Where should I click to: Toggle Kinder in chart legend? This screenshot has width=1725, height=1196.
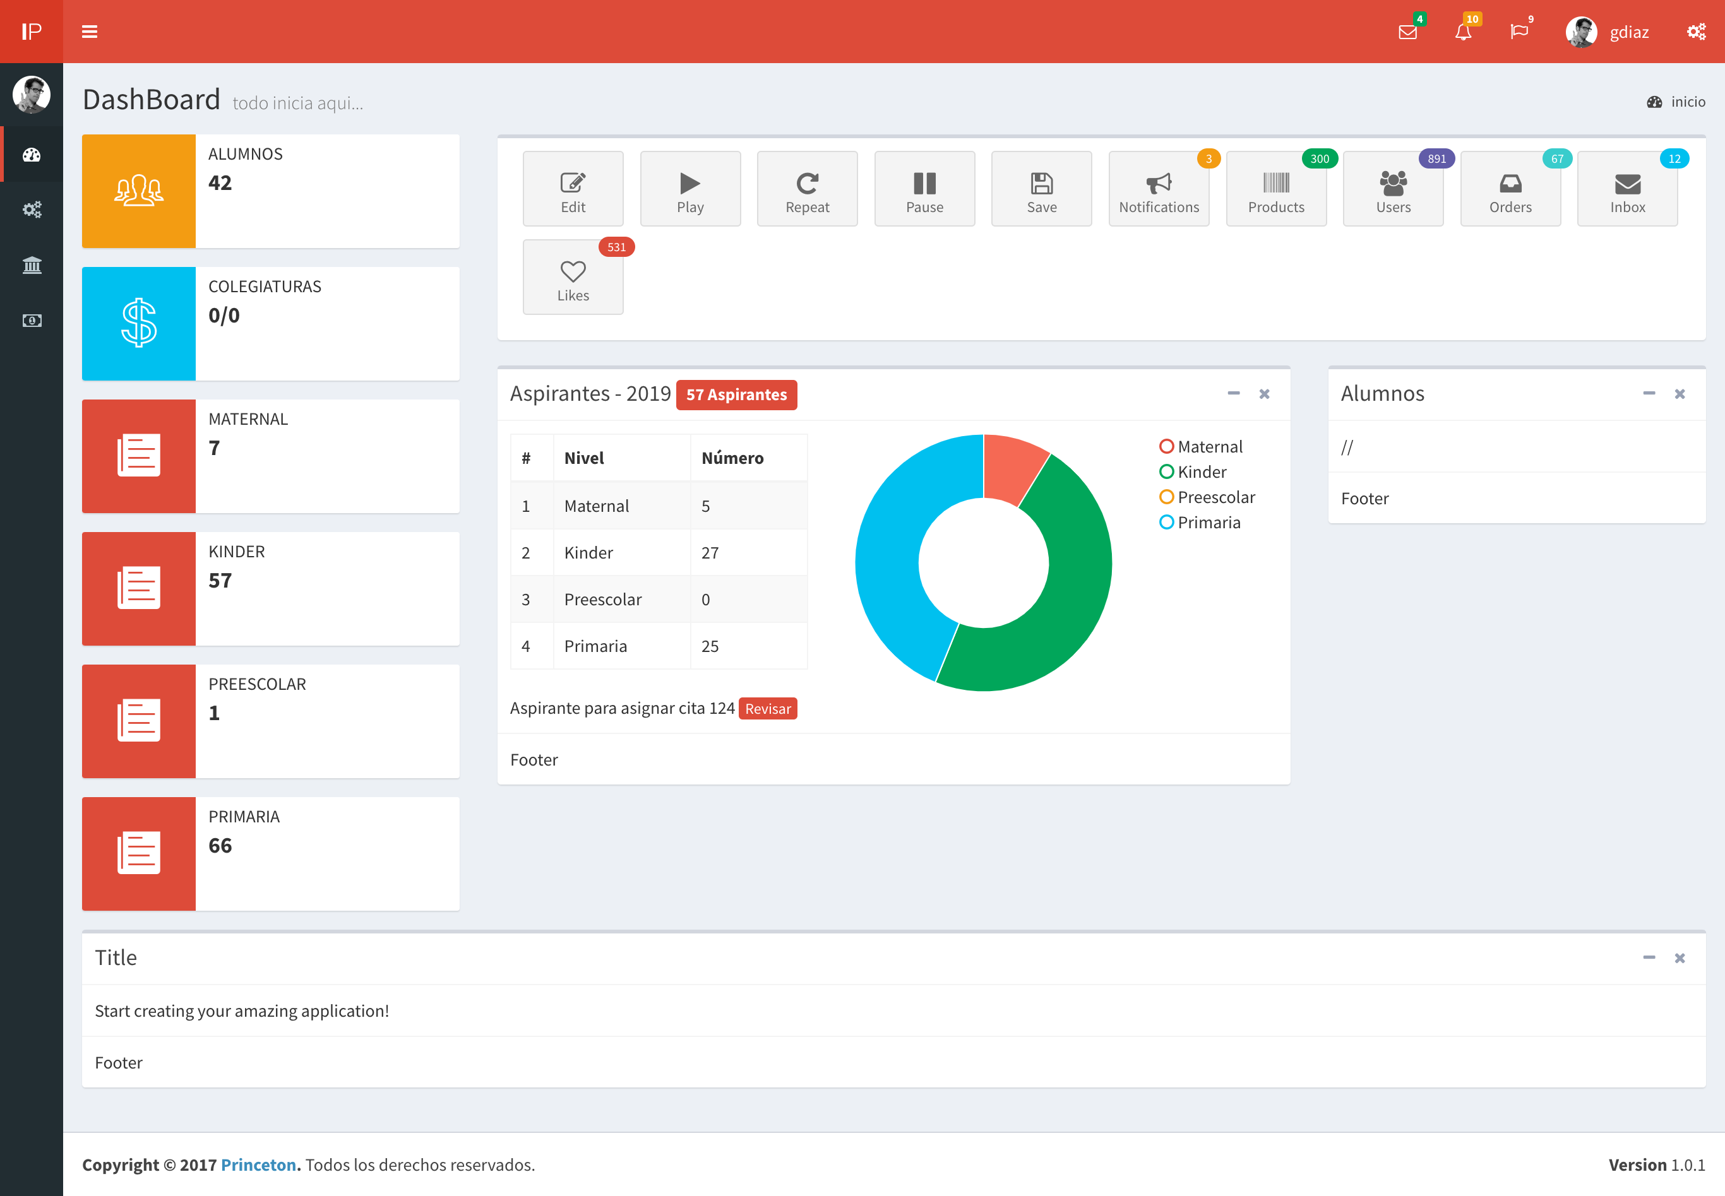tap(1193, 472)
